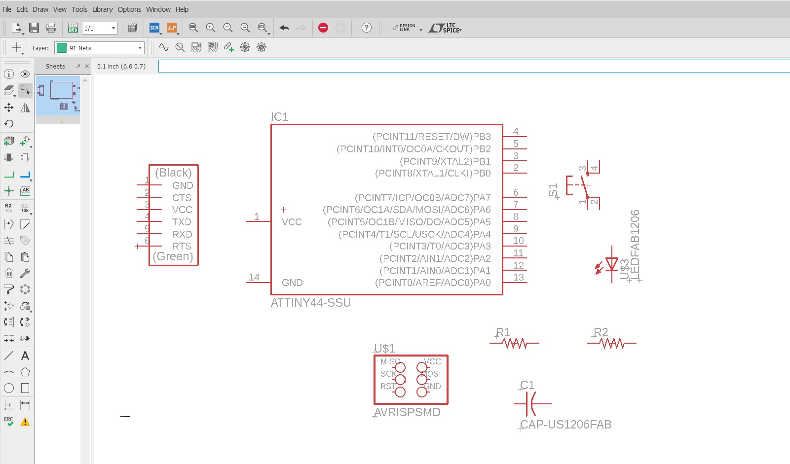Open the Draw menu
Screen dimensions: 790x464
(x=40, y=9)
